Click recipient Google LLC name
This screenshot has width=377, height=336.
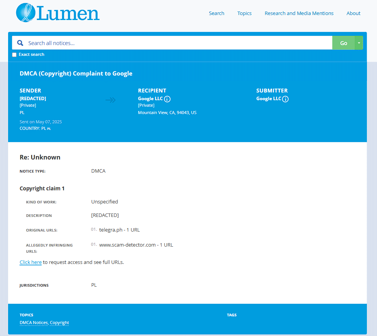(150, 99)
